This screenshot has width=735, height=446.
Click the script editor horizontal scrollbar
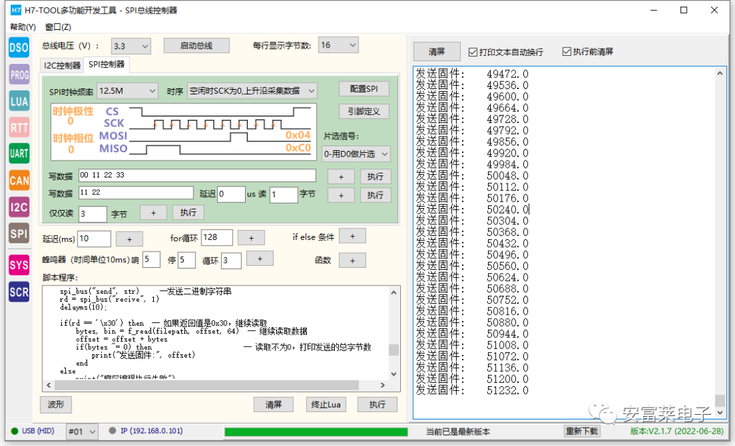click(x=215, y=385)
